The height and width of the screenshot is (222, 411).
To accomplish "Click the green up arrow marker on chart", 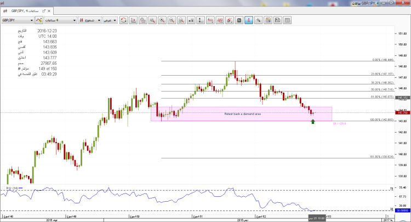I will [313, 121].
